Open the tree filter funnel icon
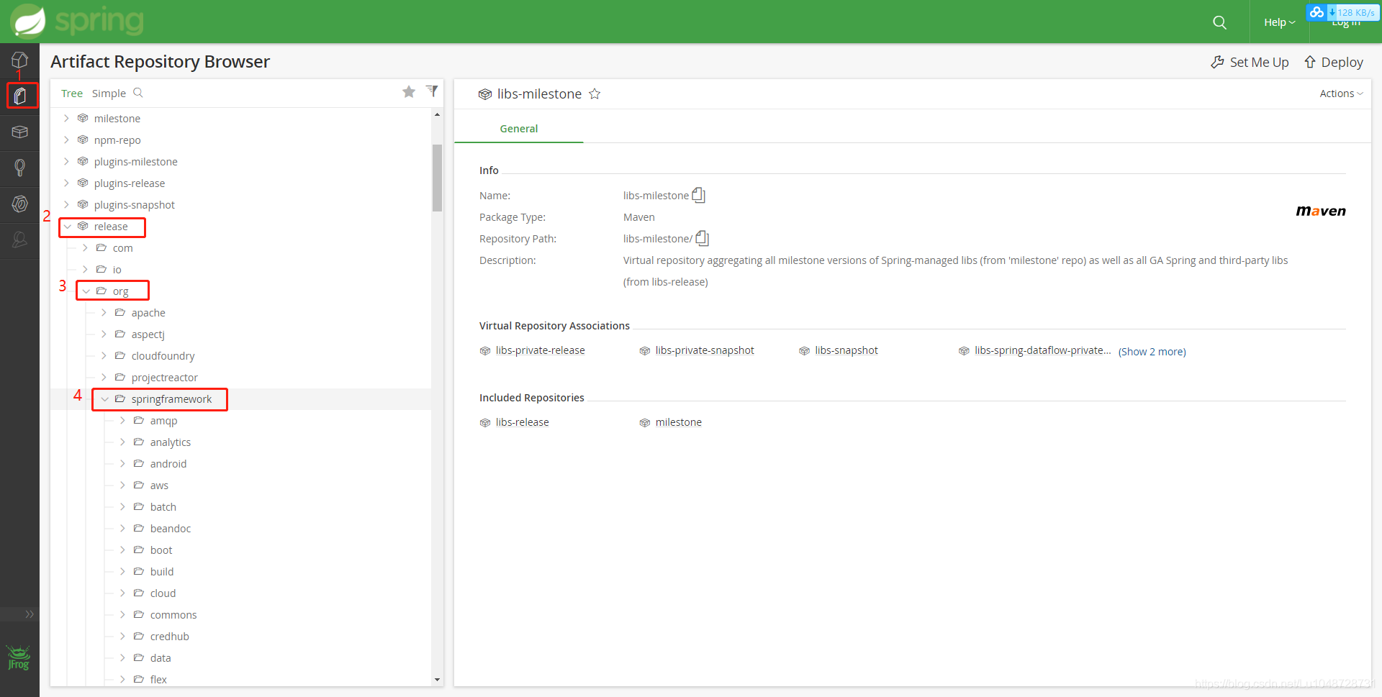This screenshot has height=697, width=1382. 432,91
